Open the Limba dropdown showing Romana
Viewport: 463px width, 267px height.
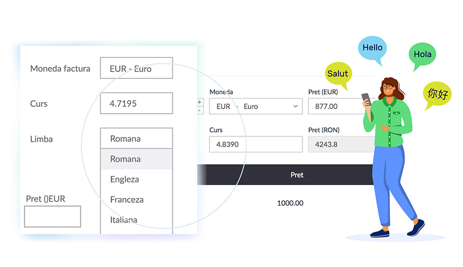point(136,138)
